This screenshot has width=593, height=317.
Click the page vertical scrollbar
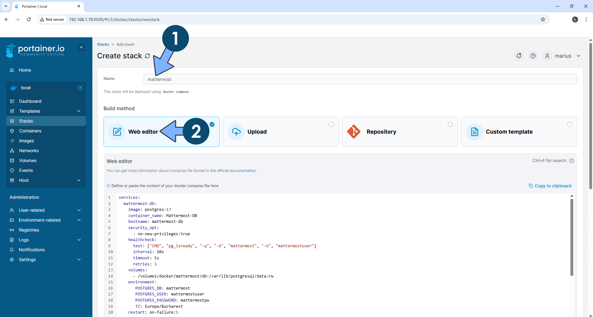pyautogui.click(x=591, y=116)
